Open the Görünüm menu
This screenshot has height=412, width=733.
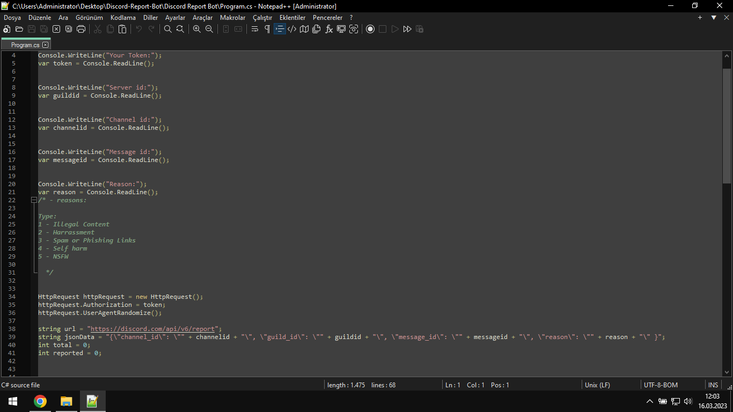tap(89, 18)
